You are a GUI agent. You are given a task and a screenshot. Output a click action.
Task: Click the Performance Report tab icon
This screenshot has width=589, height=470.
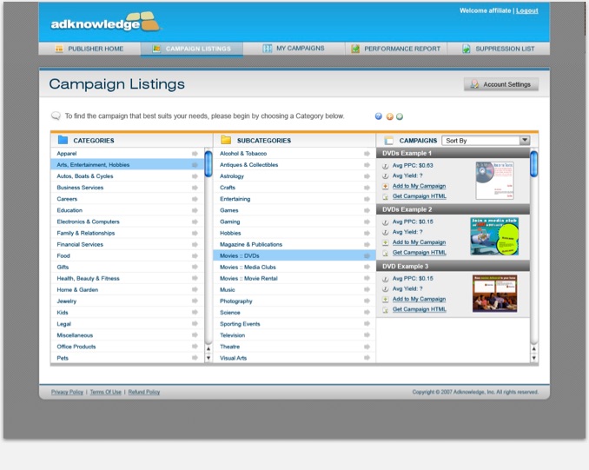tap(355, 49)
